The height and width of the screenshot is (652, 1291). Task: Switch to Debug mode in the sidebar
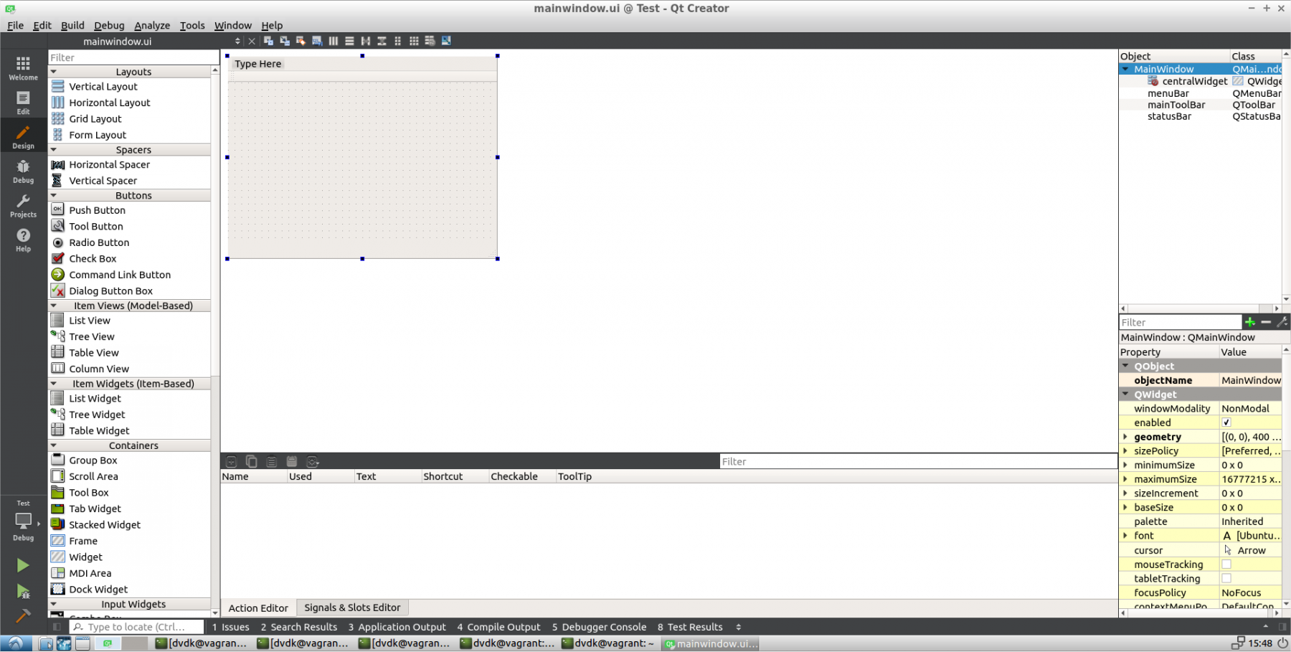23,171
